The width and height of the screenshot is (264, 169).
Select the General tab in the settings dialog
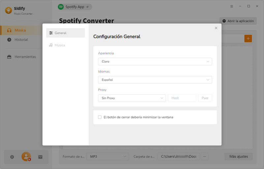coord(65,33)
